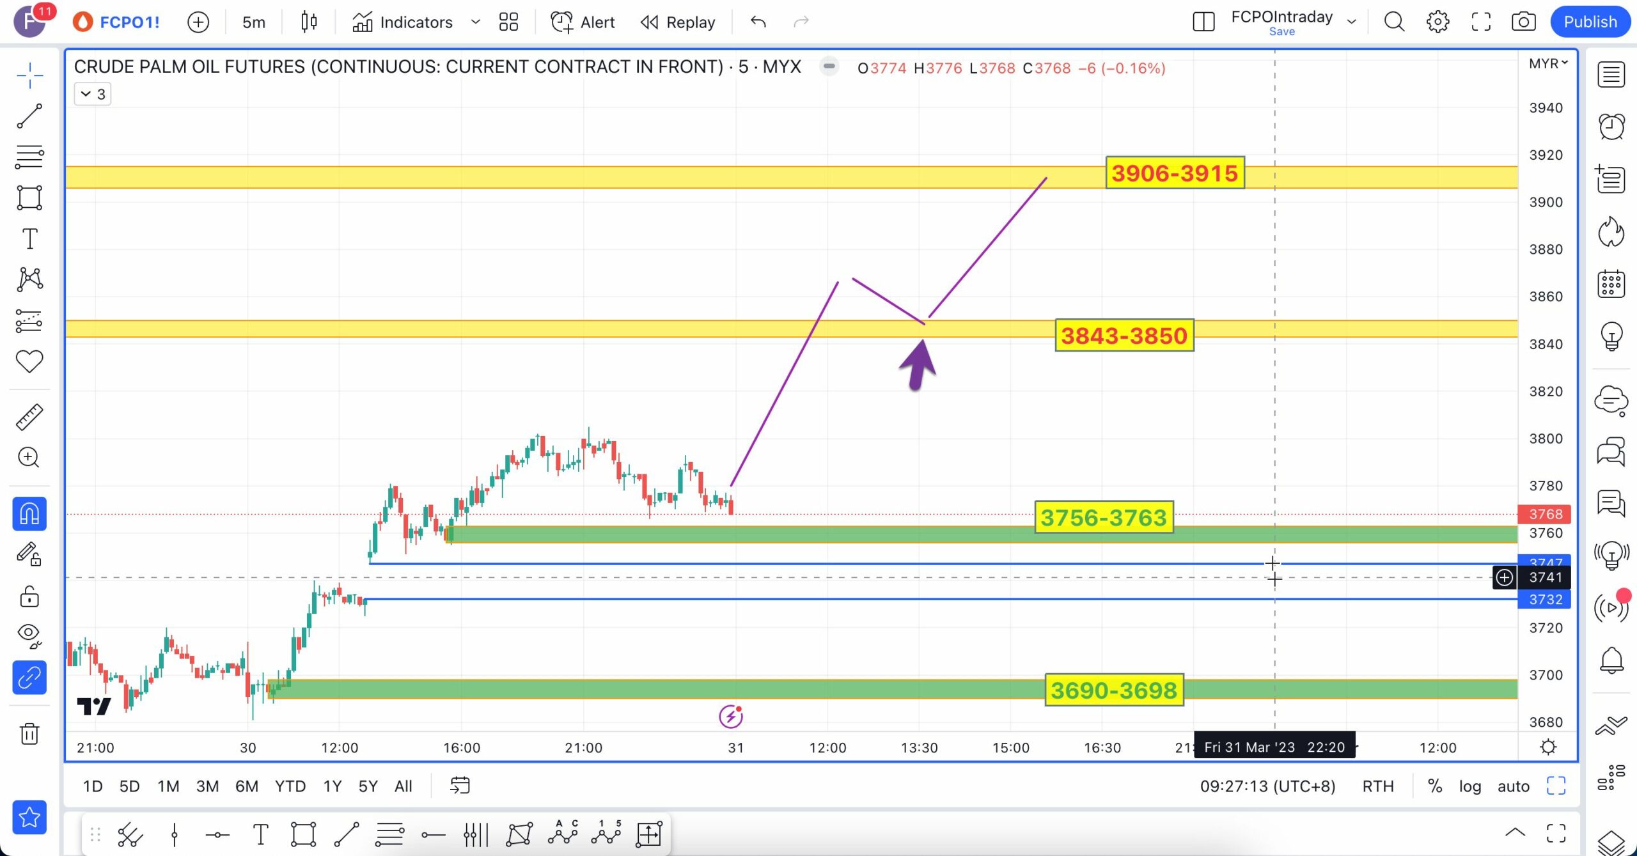Toggle the log scale button
1637x856 pixels.
[1469, 786]
